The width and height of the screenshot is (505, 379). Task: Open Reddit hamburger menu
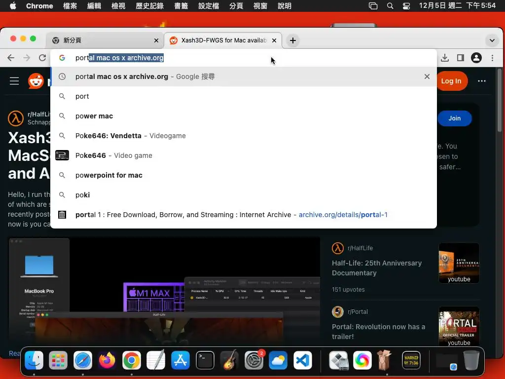14,81
